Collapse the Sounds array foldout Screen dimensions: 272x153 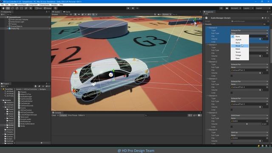(204, 24)
